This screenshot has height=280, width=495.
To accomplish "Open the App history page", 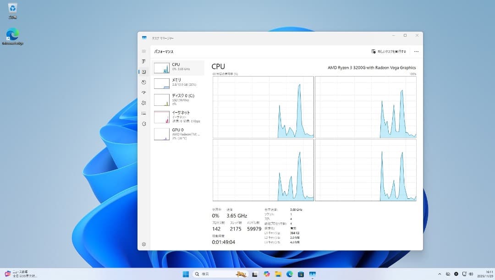I will 144,83.
